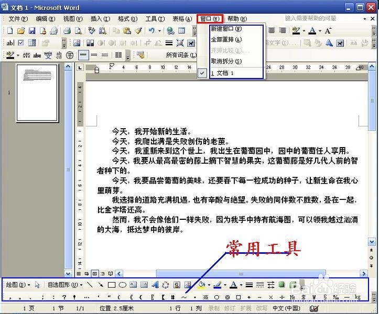The height and width of the screenshot is (314, 379).
Task: Click the help question input box
Action: 322,18
